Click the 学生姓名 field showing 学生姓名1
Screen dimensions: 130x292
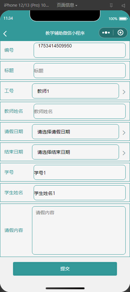pyautogui.click(x=80, y=193)
